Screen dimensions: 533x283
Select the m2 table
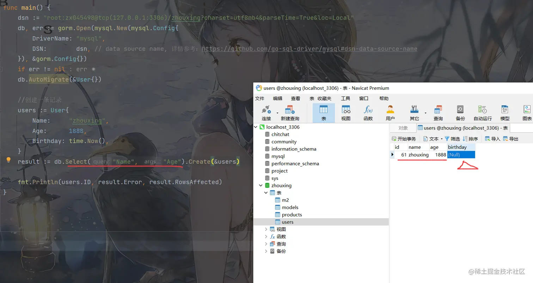click(x=285, y=200)
